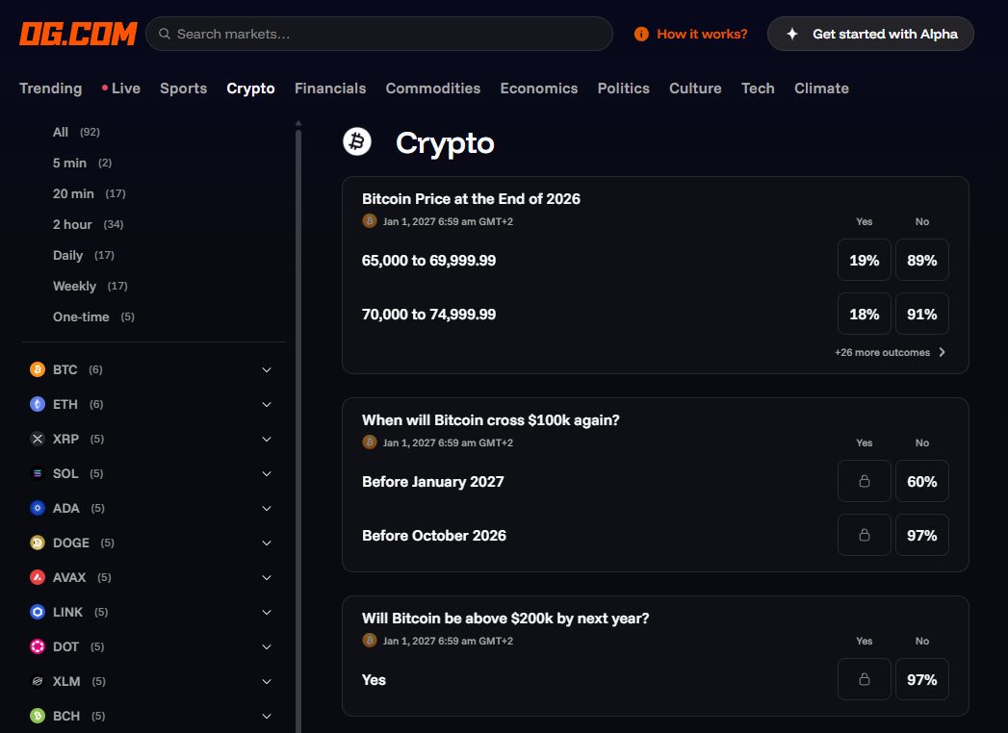Buy No 60% for Before January 2027

(x=922, y=481)
